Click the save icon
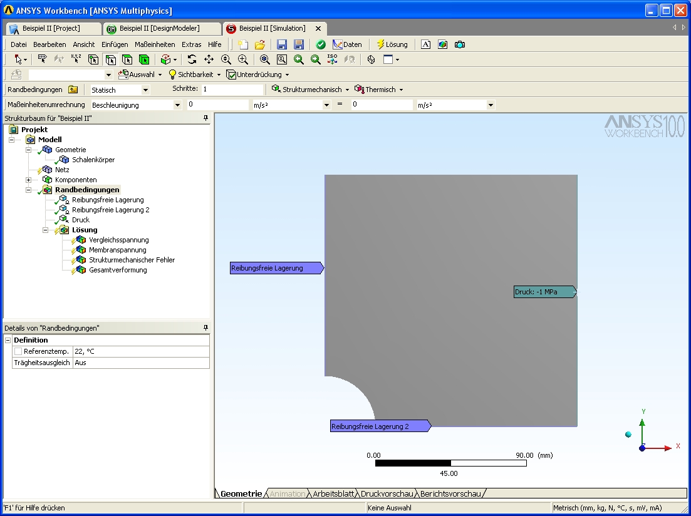 coord(282,44)
